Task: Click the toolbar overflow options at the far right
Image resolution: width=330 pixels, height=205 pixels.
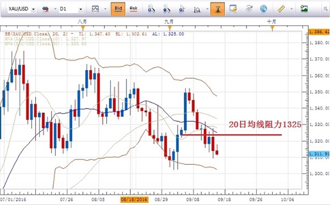Action: coord(326,9)
